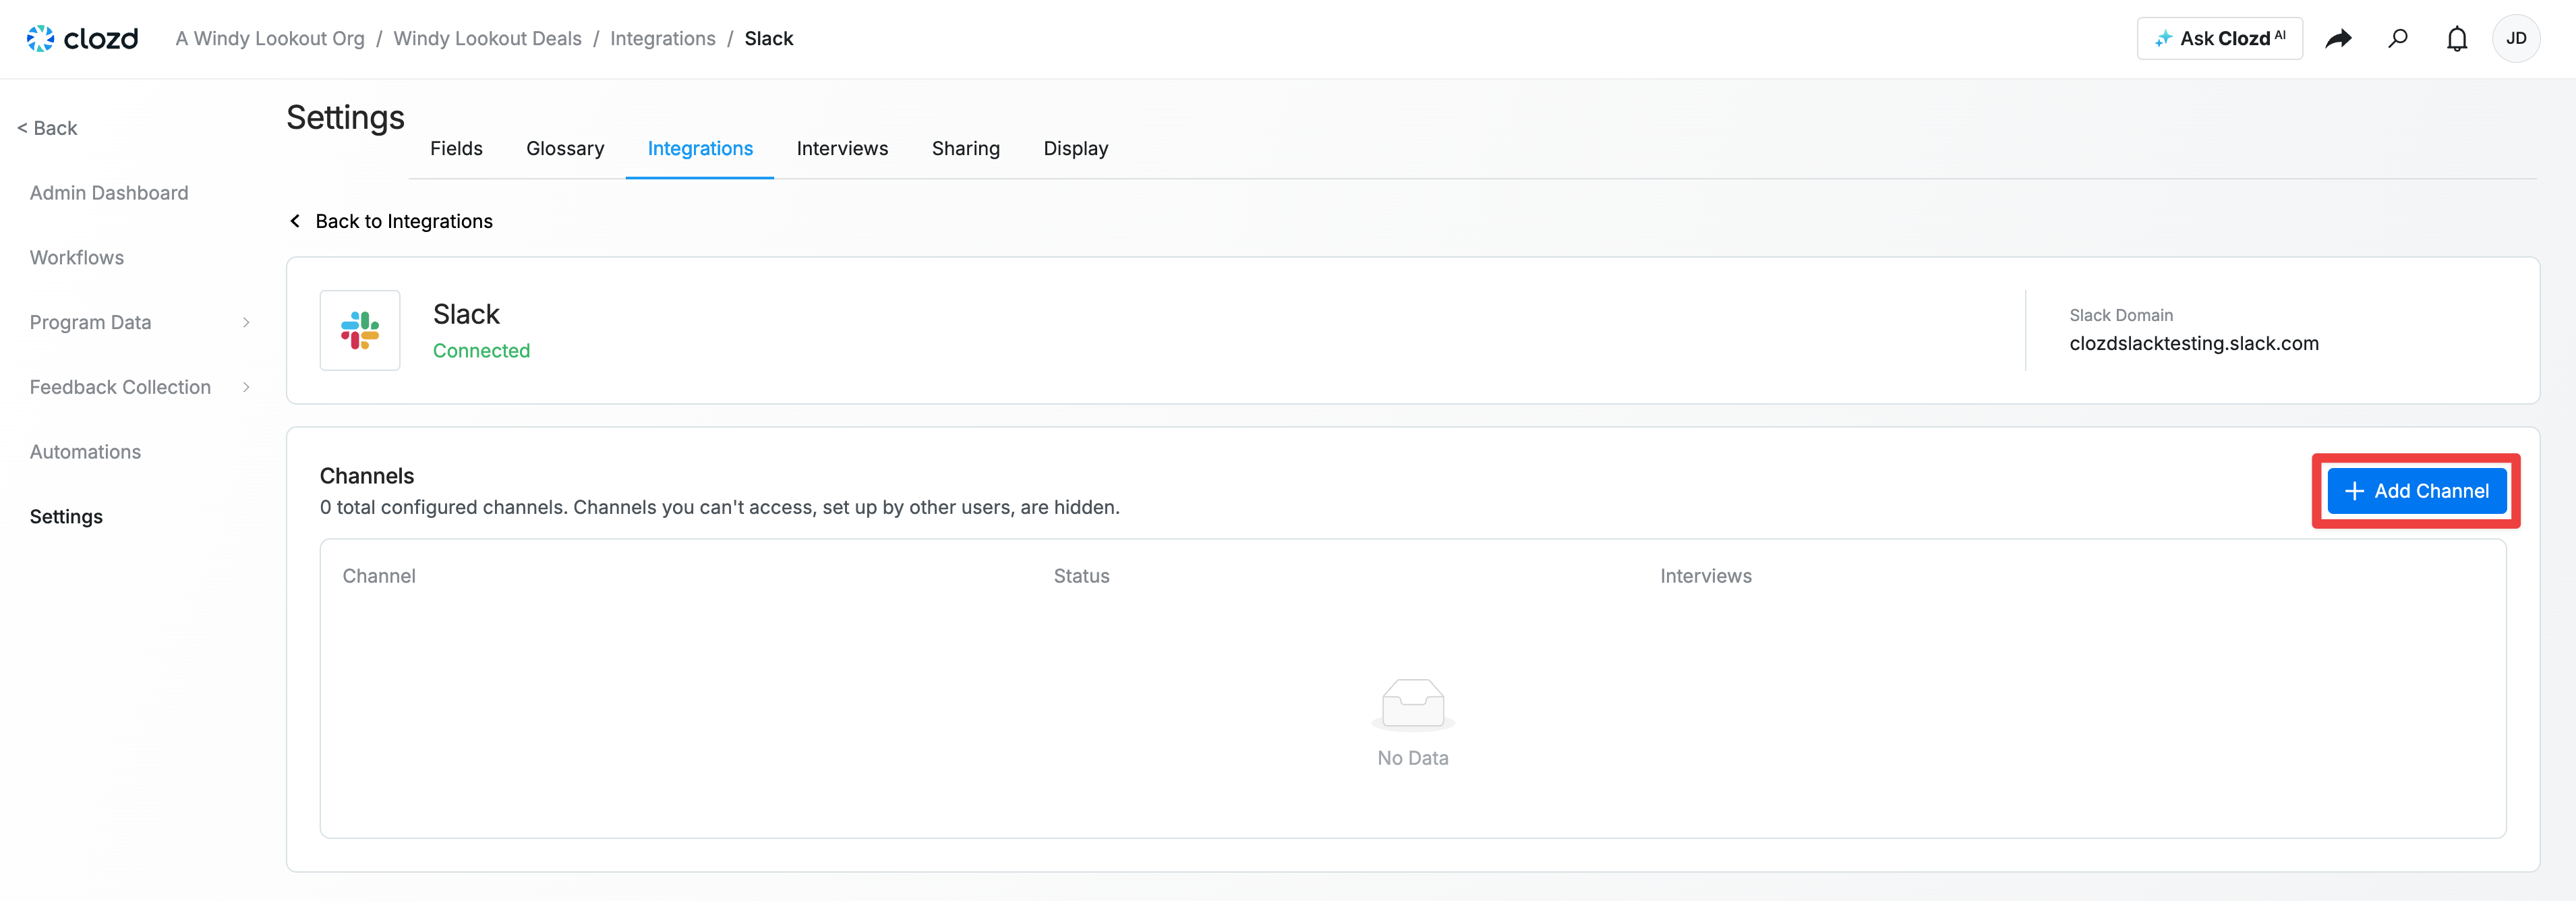The image size is (2576, 901).
Task: Open Admin Dashboard in sidebar
Action: click(x=109, y=193)
